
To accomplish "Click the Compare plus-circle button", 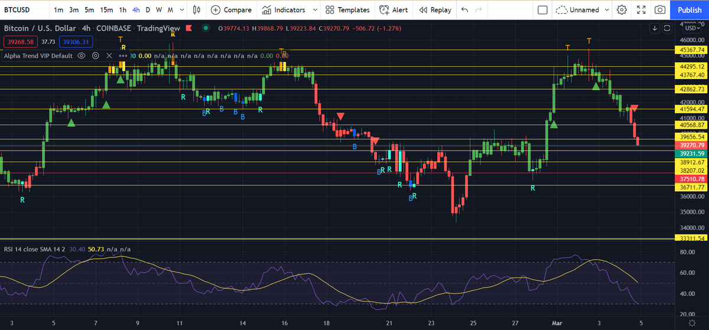I will pos(231,10).
